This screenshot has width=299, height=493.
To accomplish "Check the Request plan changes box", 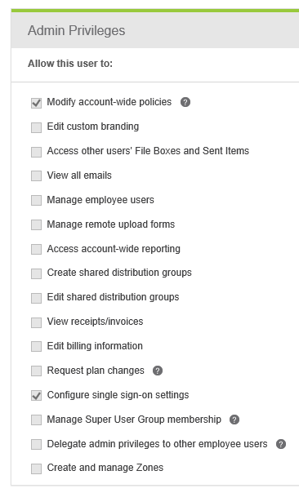I will [36, 371].
